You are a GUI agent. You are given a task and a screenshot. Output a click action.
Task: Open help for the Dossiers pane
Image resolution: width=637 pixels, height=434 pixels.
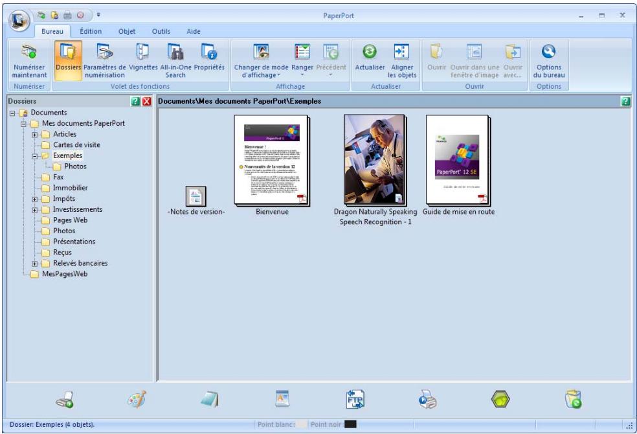point(136,102)
